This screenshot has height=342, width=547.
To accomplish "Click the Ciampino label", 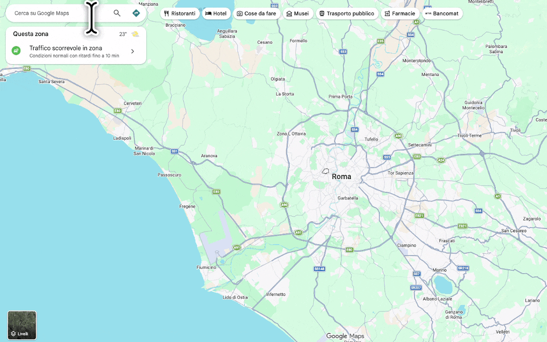I will point(407,245).
